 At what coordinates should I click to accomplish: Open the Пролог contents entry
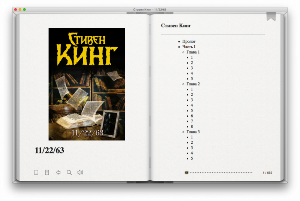(x=189, y=42)
